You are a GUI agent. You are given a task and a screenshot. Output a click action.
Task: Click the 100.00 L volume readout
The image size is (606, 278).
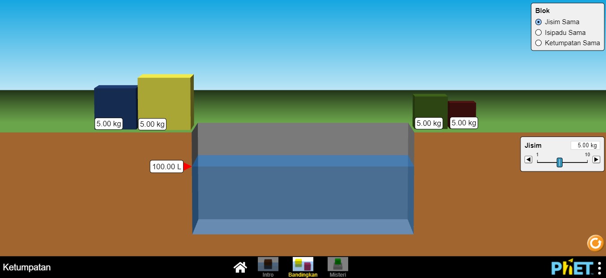point(166,167)
